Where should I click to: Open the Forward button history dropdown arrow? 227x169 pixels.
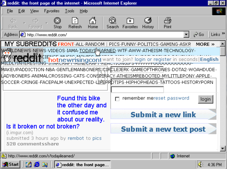coord(47,23)
